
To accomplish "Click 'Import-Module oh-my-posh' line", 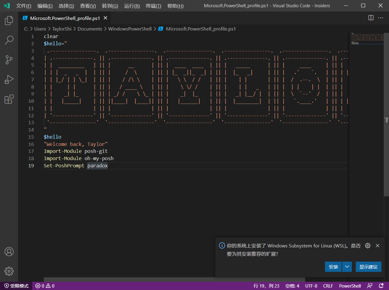I will (x=79, y=158).
